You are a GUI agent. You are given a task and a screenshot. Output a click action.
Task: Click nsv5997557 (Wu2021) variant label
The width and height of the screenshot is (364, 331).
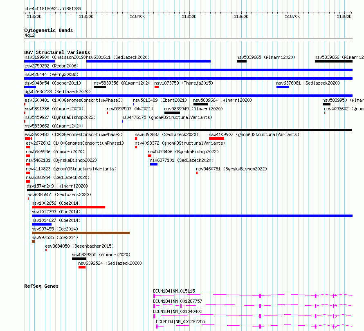(x=130, y=109)
